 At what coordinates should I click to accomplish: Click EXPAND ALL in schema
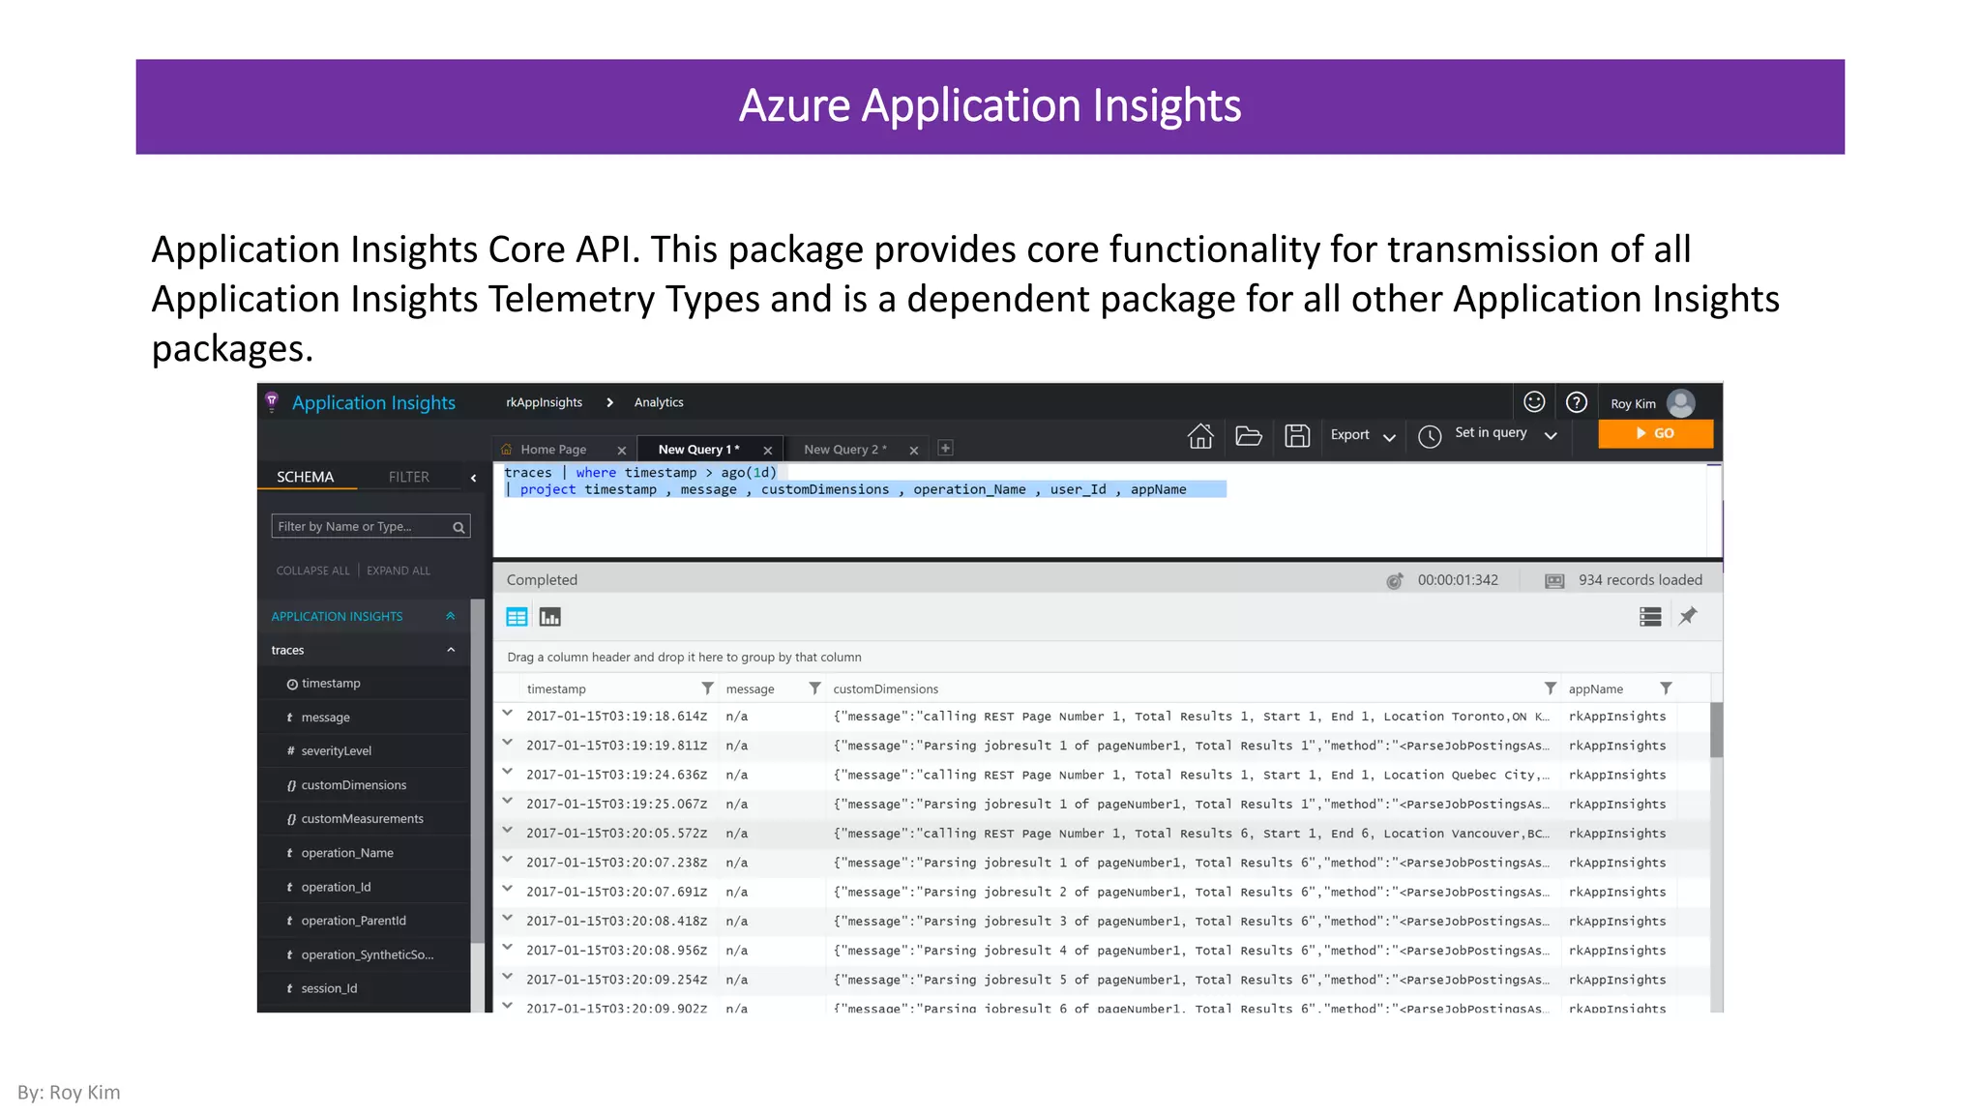pyautogui.click(x=399, y=571)
